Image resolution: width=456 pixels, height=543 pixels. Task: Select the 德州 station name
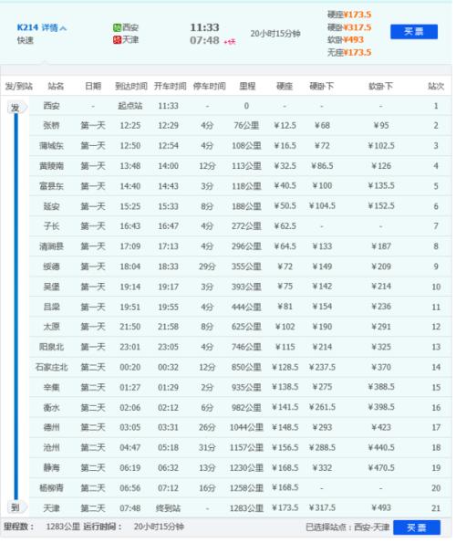click(x=52, y=427)
